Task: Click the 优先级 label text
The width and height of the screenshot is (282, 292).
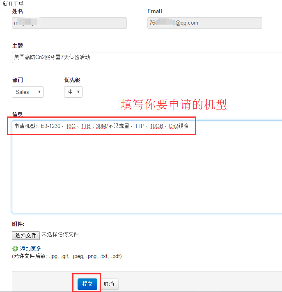Action: tap(72, 80)
